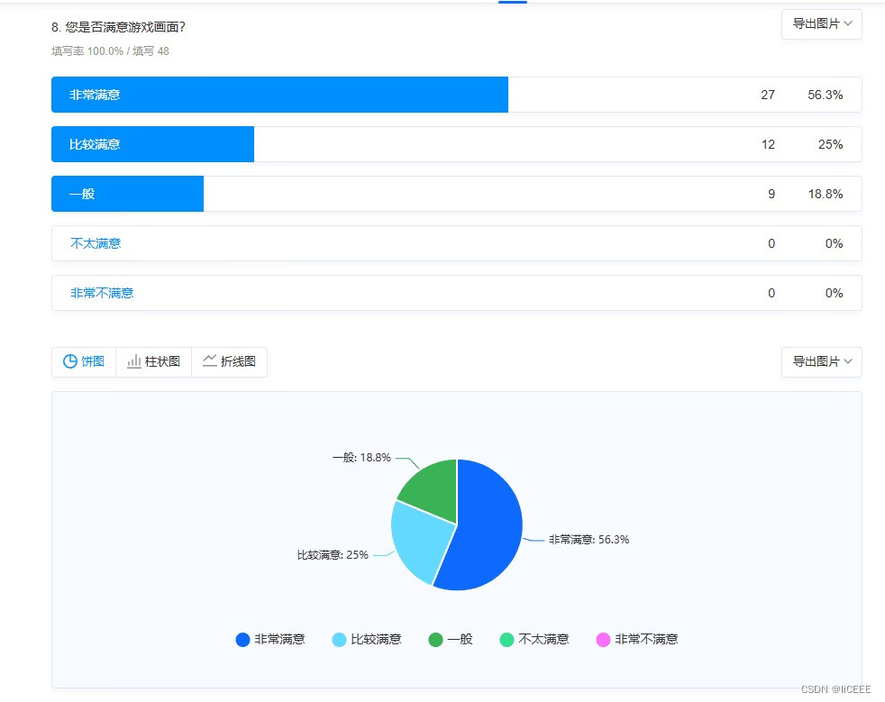Click the magenta 非常不满意 legend dot
Screen dimensions: 885x702
click(x=604, y=639)
